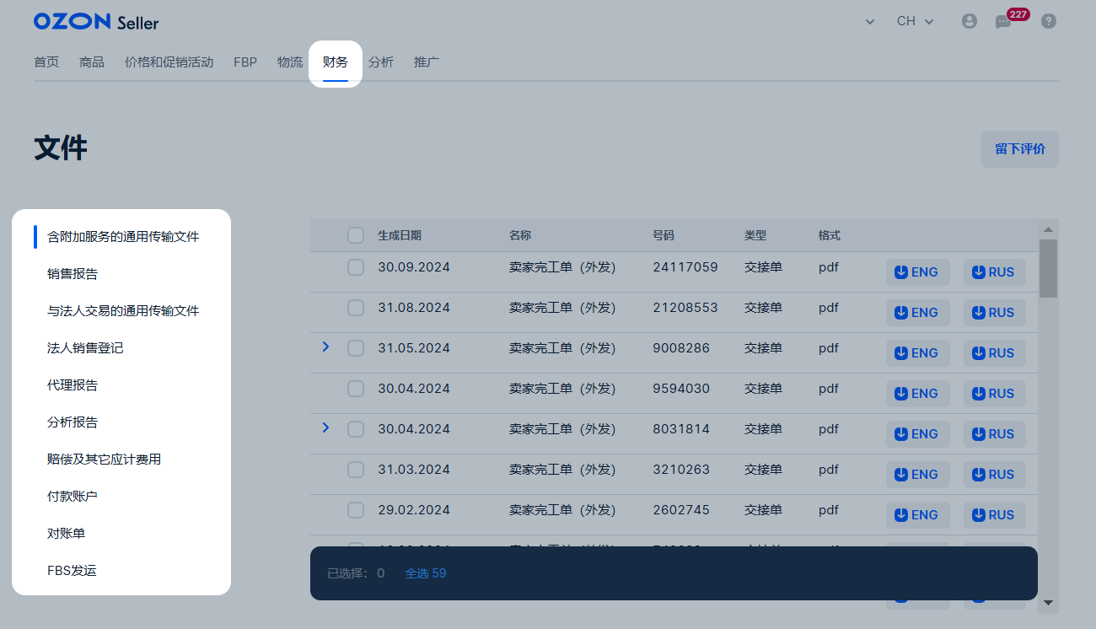The width and height of the screenshot is (1096, 629).
Task: Open 对账单 in the sidebar
Action: point(66,534)
